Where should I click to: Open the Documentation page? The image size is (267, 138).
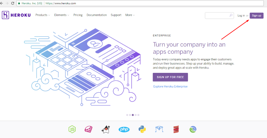coord(96,15)
